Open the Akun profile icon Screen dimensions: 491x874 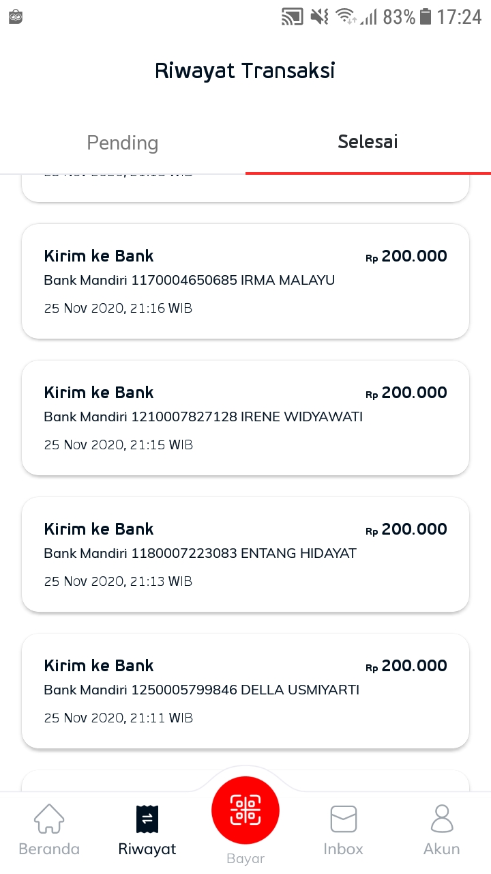(x=442, y=818)
